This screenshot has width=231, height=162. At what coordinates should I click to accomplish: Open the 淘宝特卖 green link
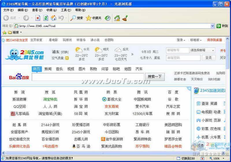point(50,99)
